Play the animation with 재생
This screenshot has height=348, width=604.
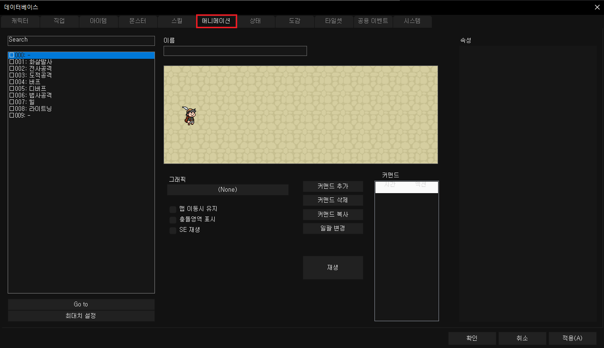tap(333, 268)
